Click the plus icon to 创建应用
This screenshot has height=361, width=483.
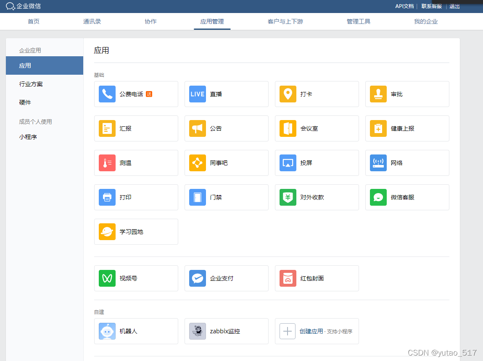[288, 331]
